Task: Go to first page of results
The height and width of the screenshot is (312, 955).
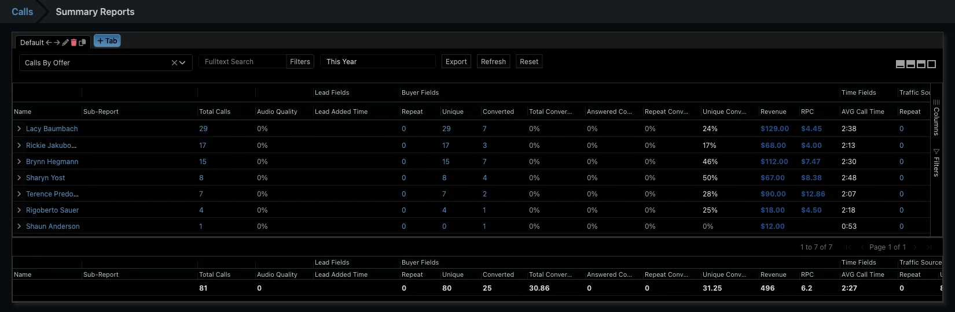Action: (849, 247)
